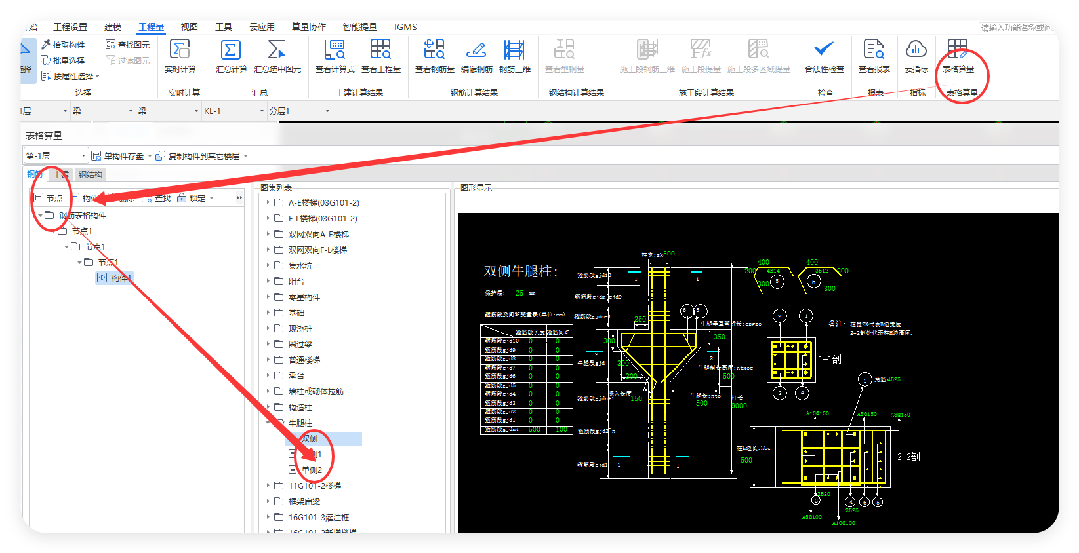This screenshot has height=553, width=1079.
Task: Open the dropdown arrow beside 锁定
Action: coord(211,198)
